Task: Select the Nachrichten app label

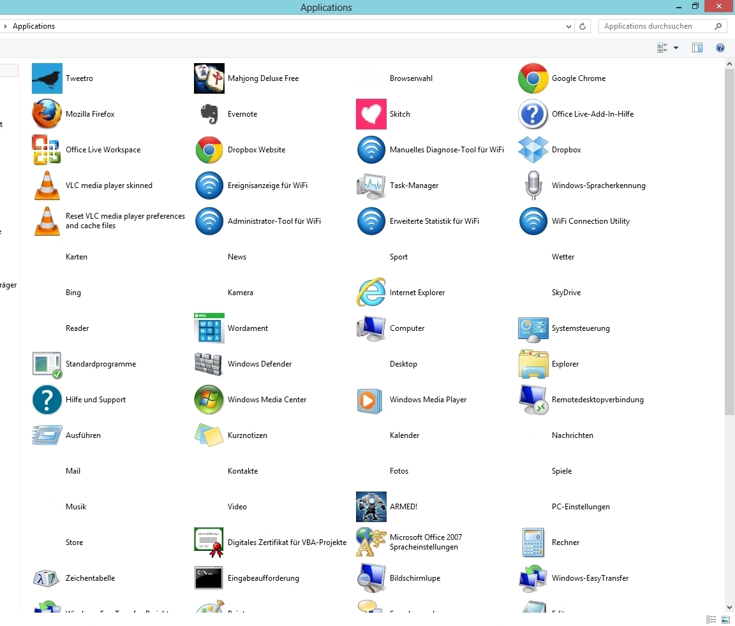Action: coord(572,435)
